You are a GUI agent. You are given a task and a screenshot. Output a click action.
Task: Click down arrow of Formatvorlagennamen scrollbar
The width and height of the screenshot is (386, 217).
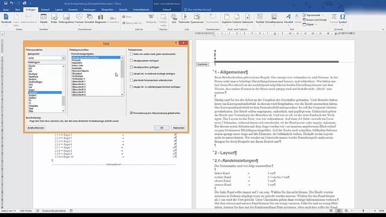[122, 94]
